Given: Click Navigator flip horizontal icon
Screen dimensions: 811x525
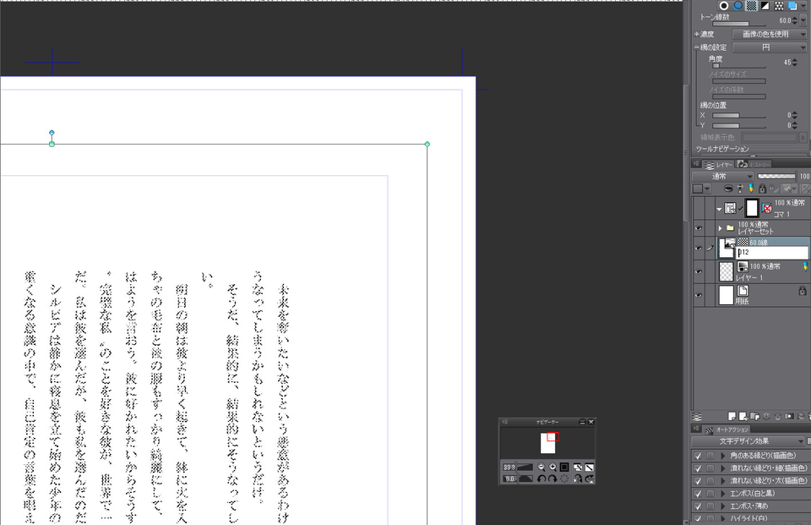Looking at the screenshot, I should [x=578, y=479].
